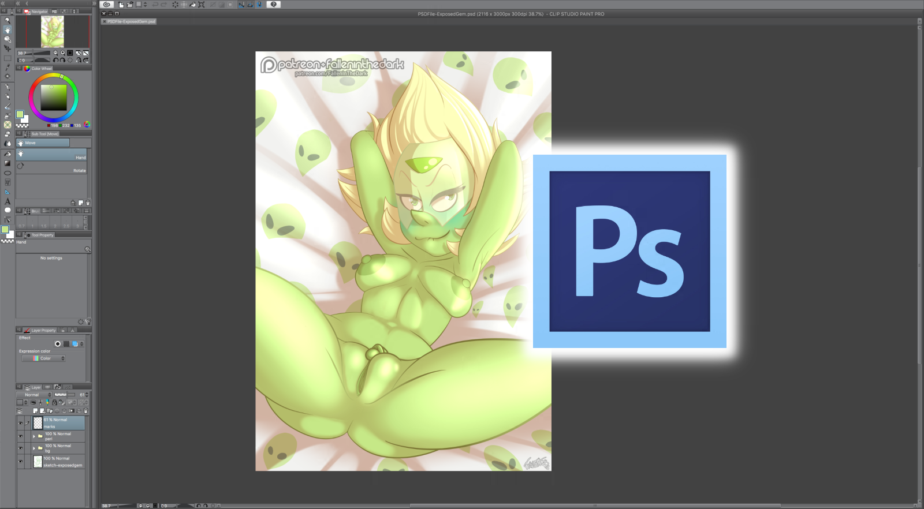Expand the bg layer folder
The image size is (924, 509).
coord(34,448)
